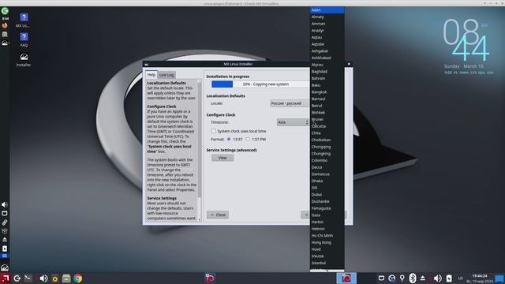Click the Bluetooth tray icon
Viewport: 505px width, 284px height.
tap(412, 278)
